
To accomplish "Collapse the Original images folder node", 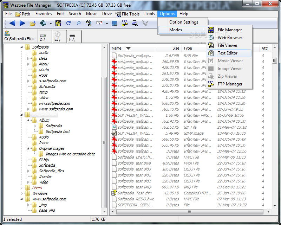I will 28,149.
